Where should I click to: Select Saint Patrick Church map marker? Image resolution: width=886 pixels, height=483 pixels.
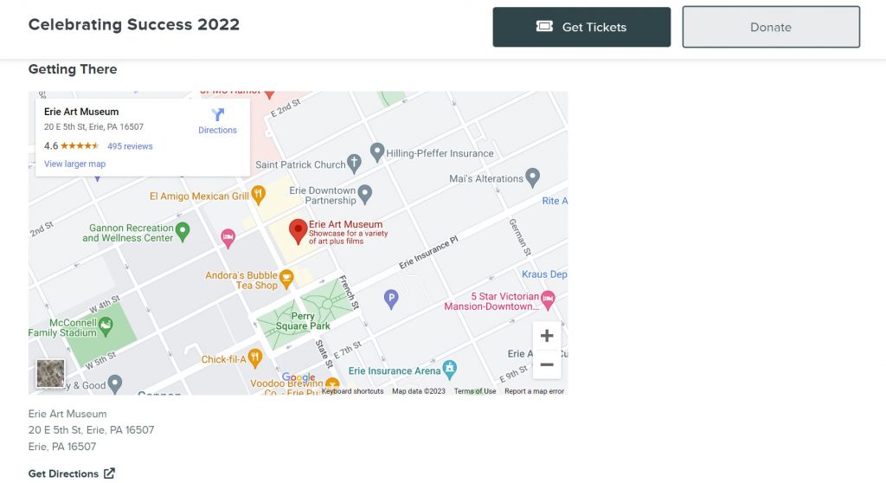353,163
